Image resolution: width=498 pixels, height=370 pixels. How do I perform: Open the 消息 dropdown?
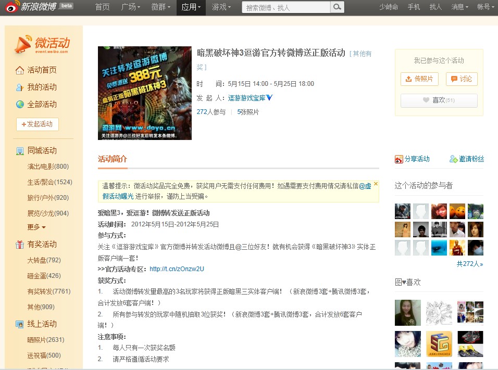tap(460, 7)
